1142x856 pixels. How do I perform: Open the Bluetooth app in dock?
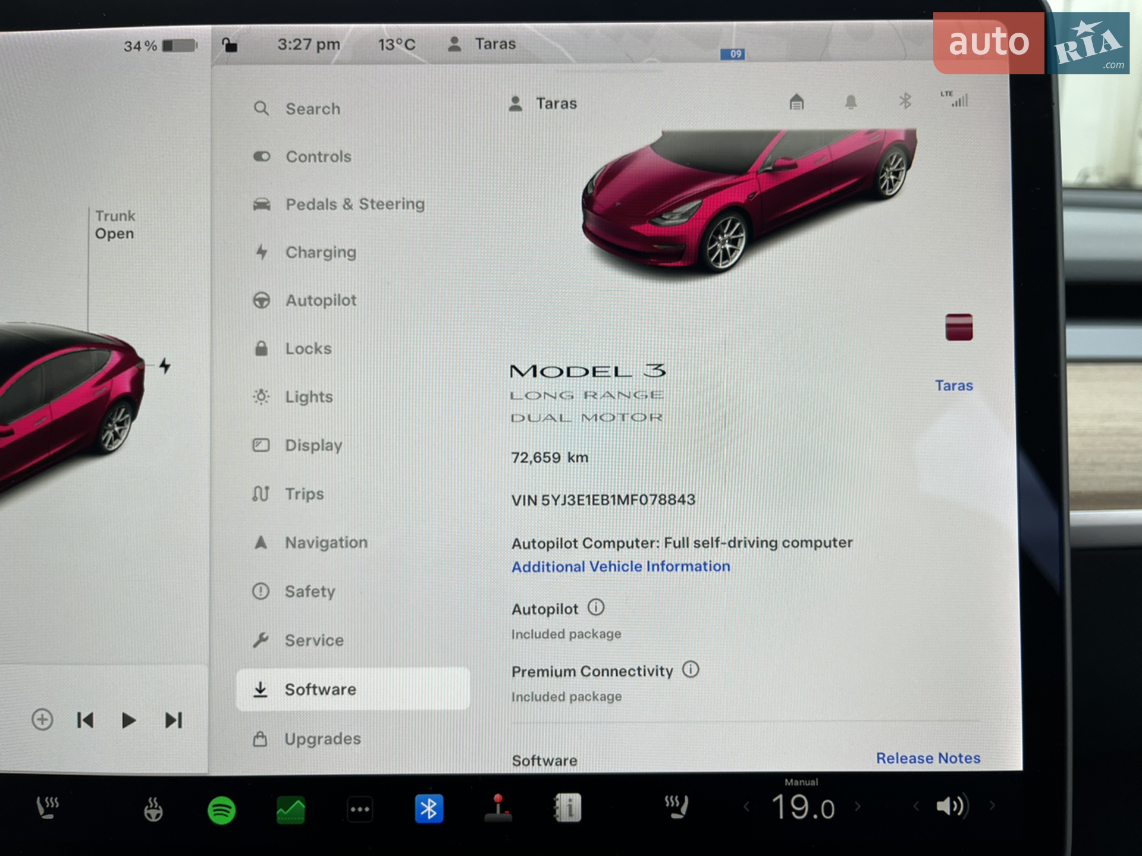pos(429,809)
